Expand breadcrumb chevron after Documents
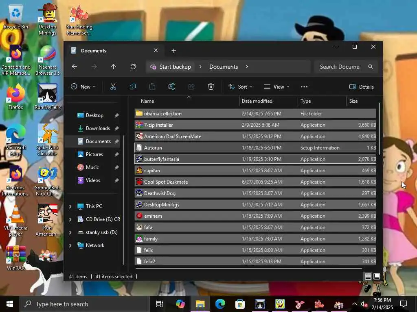 coord(247,67)
